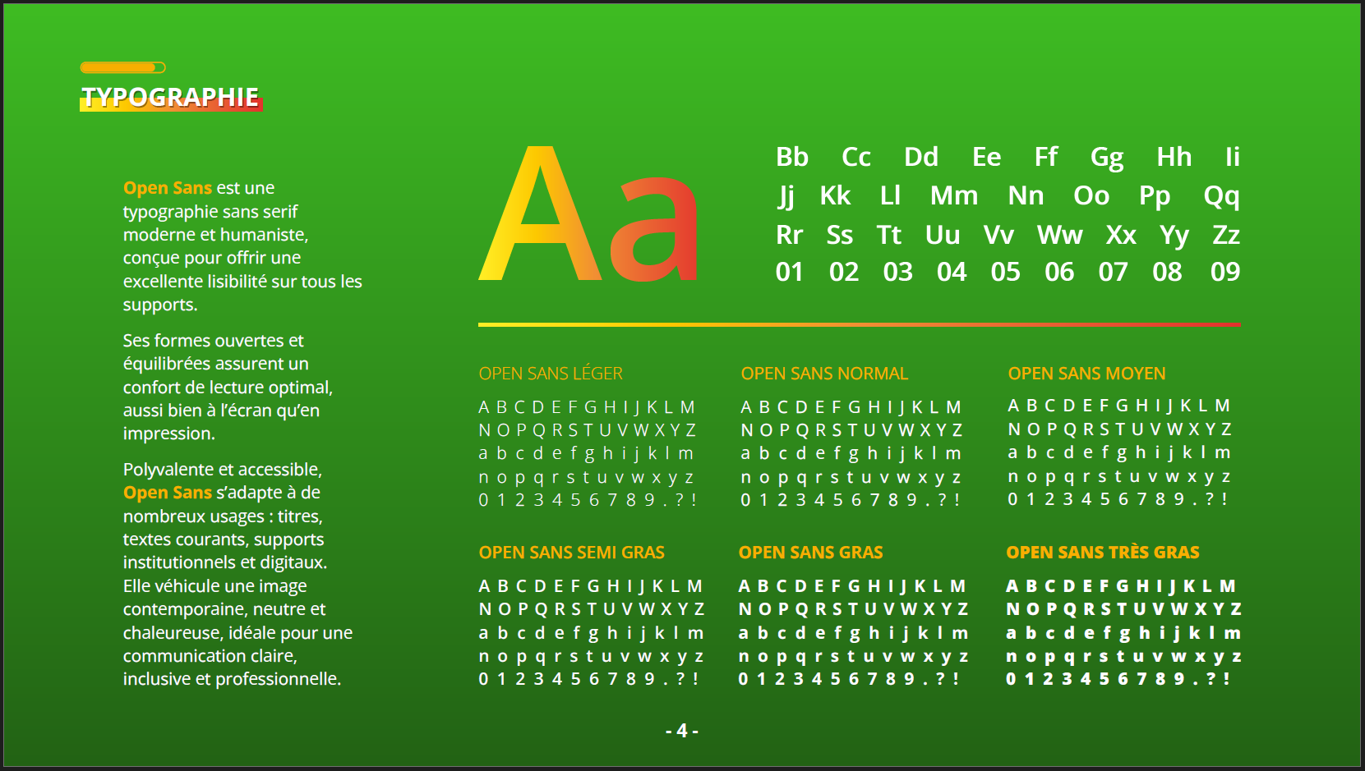Click the 'Rr' letter pair

[x=789, y=235]
